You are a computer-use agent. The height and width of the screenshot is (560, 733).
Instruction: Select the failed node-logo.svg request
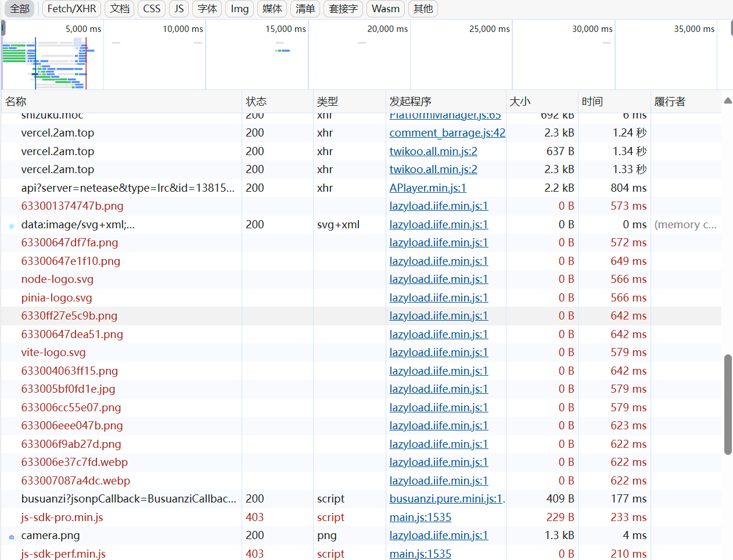click(x=57, y=279)
